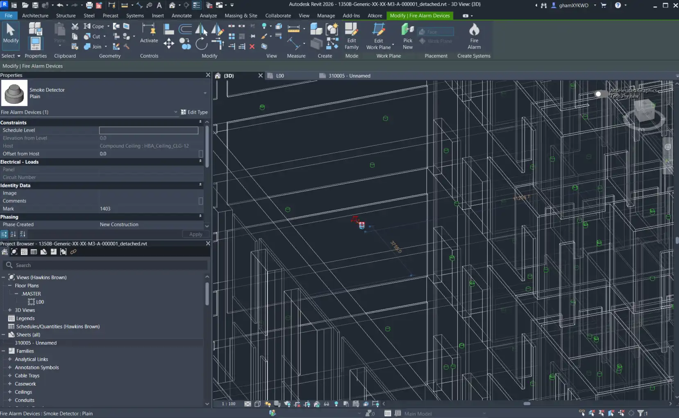This screenshot has width=679, height=418.
Task: Click the red Delete X icon
Action: pyautogui.click(x=252, y=47)
